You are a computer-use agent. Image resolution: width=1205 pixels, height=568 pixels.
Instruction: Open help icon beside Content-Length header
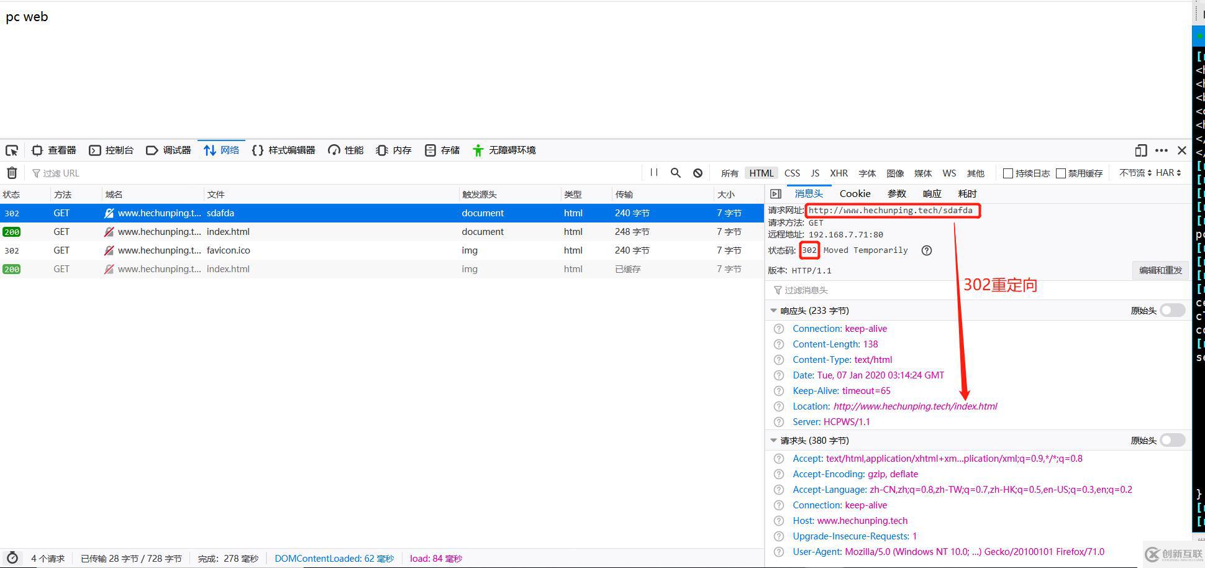pos(779,344)
